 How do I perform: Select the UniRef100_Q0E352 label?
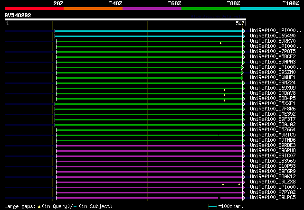[273, 114]
